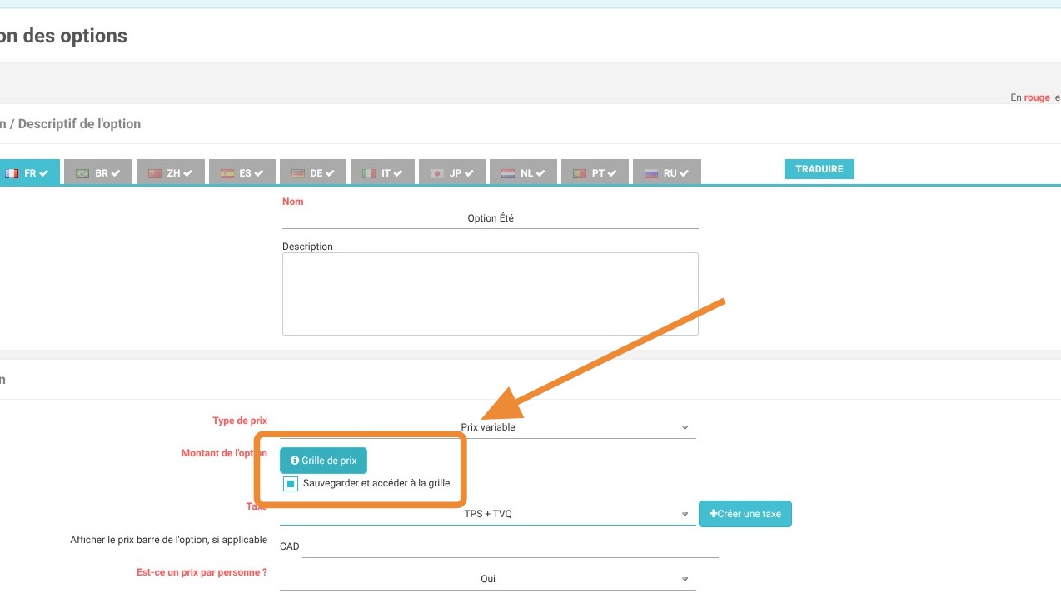Open the Grille de prix button
Viewport: 1061px width, 593px height.
323,460
